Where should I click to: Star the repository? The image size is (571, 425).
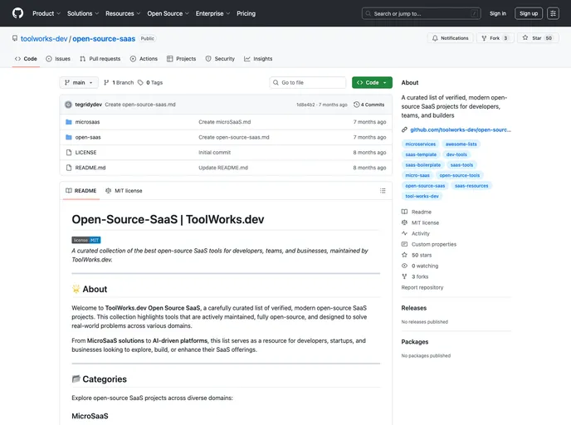pos(538,38)
